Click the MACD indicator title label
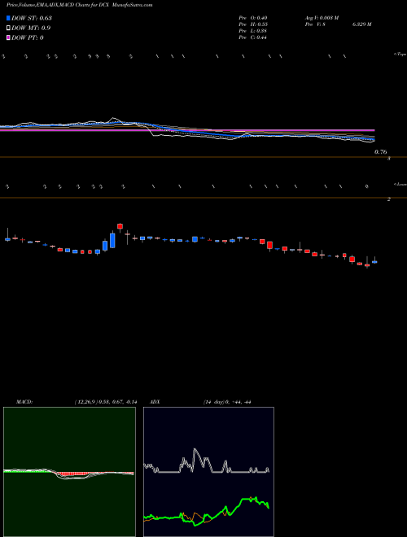The height and width of the screenshot is (537, 407). pos(24,402)
